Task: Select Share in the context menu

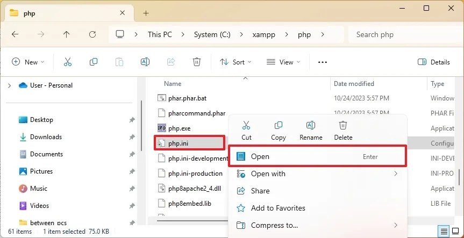Action: 318,191
